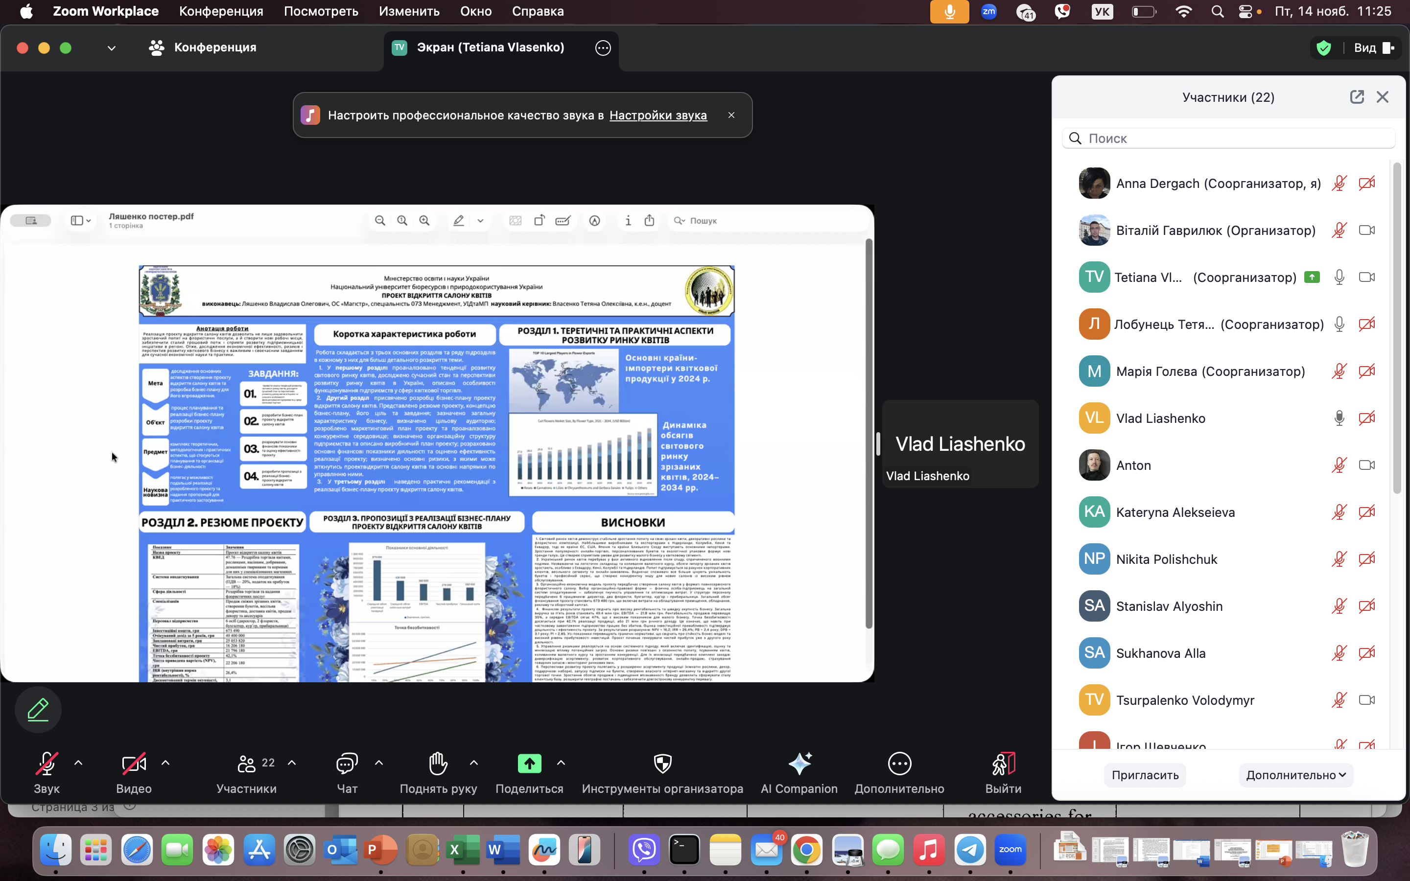
Task: Click the Raise Hand icon
Action: pyautogui.click(x=438, y=764)
